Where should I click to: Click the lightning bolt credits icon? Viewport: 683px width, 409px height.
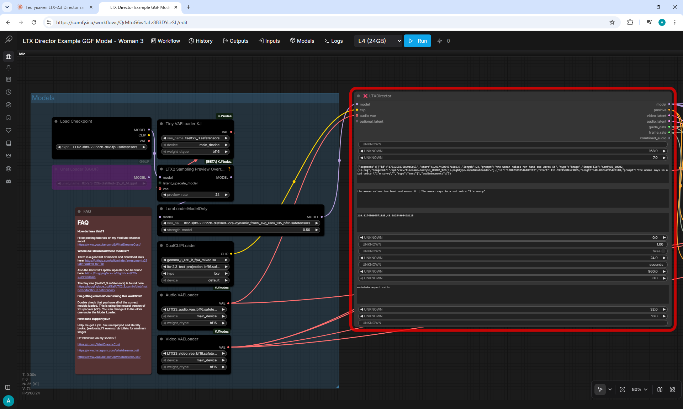[440, 41]
